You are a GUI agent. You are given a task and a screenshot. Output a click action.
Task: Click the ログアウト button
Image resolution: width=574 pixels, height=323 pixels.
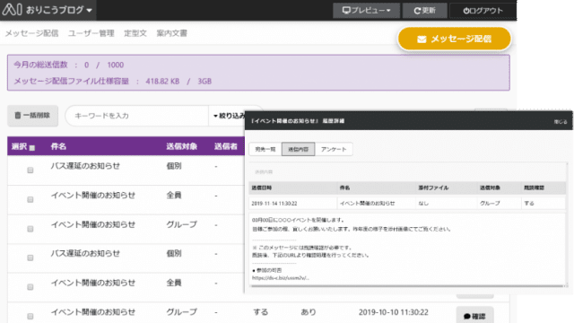click(483, 10)
